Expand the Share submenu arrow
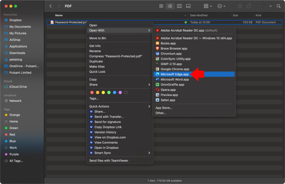The width and height of the screenshot is (285, 184). [x=149, y=85]
